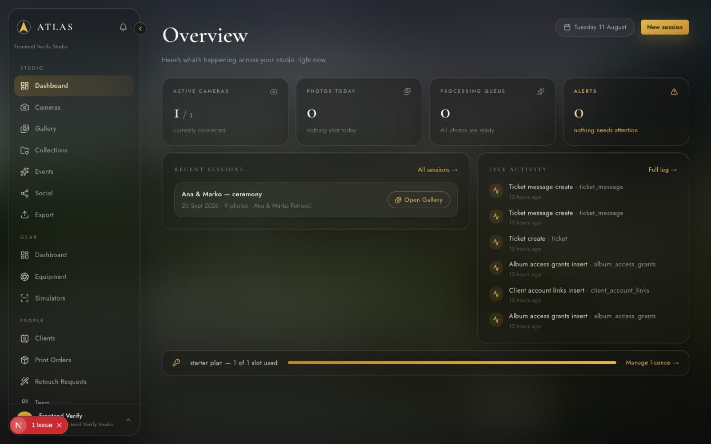Viewport: 711px width, 444px height.
Task: Click the key icon in licence bar
Action: (x=176, y=363)
